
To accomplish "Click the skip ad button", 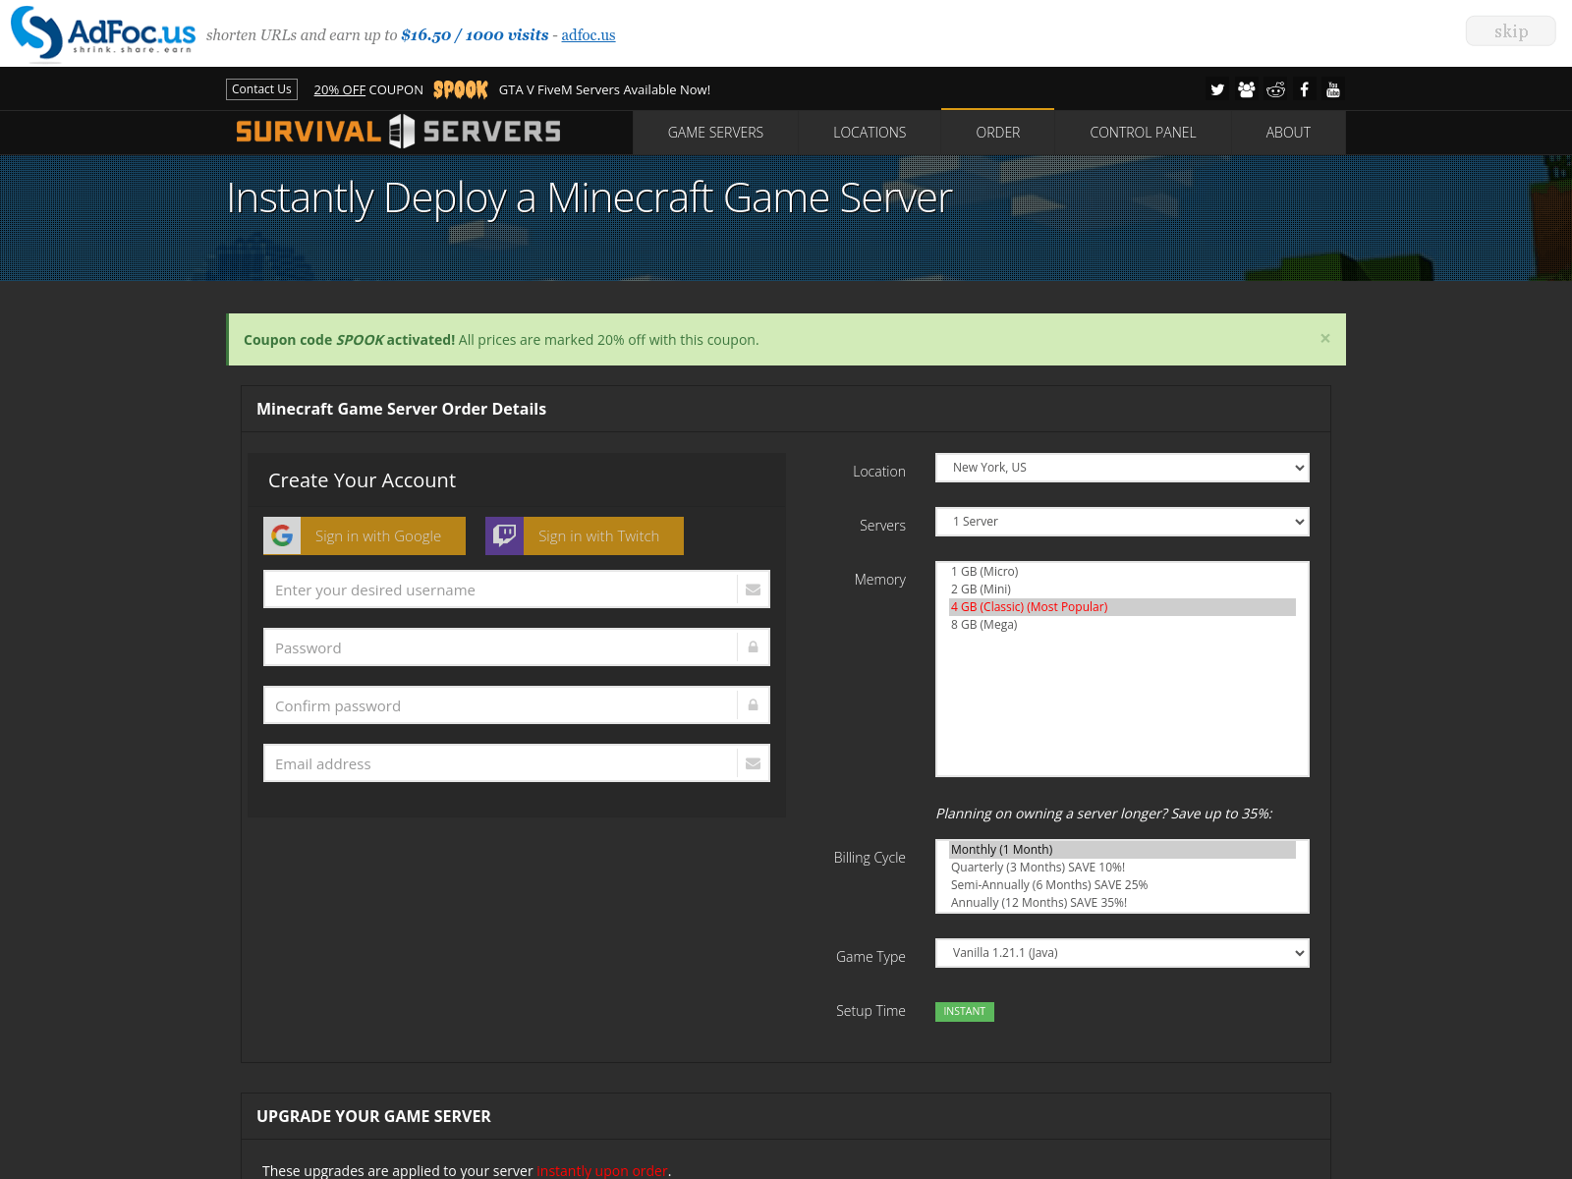I will click(1511, 31).
